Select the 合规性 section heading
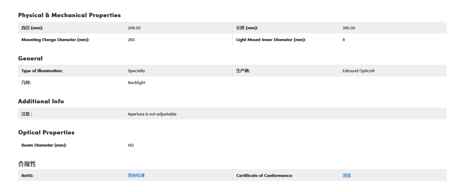This screenshot has width=449, height=192. click(x=27, y=164)
